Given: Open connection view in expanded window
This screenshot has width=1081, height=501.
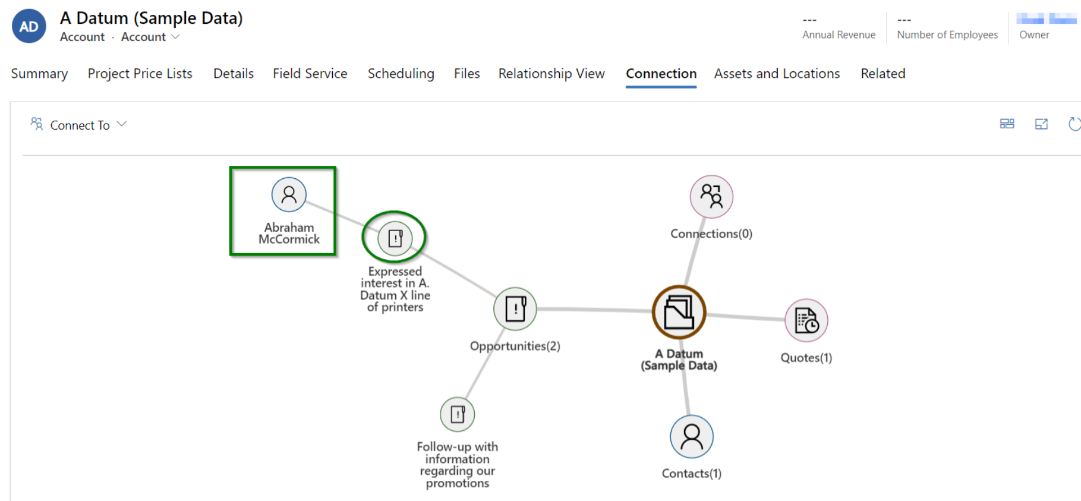Looking at the screenshot, I should pos(1041,124).
